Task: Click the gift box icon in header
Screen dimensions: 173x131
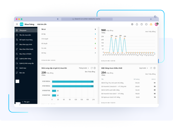Action: point(151,24)
